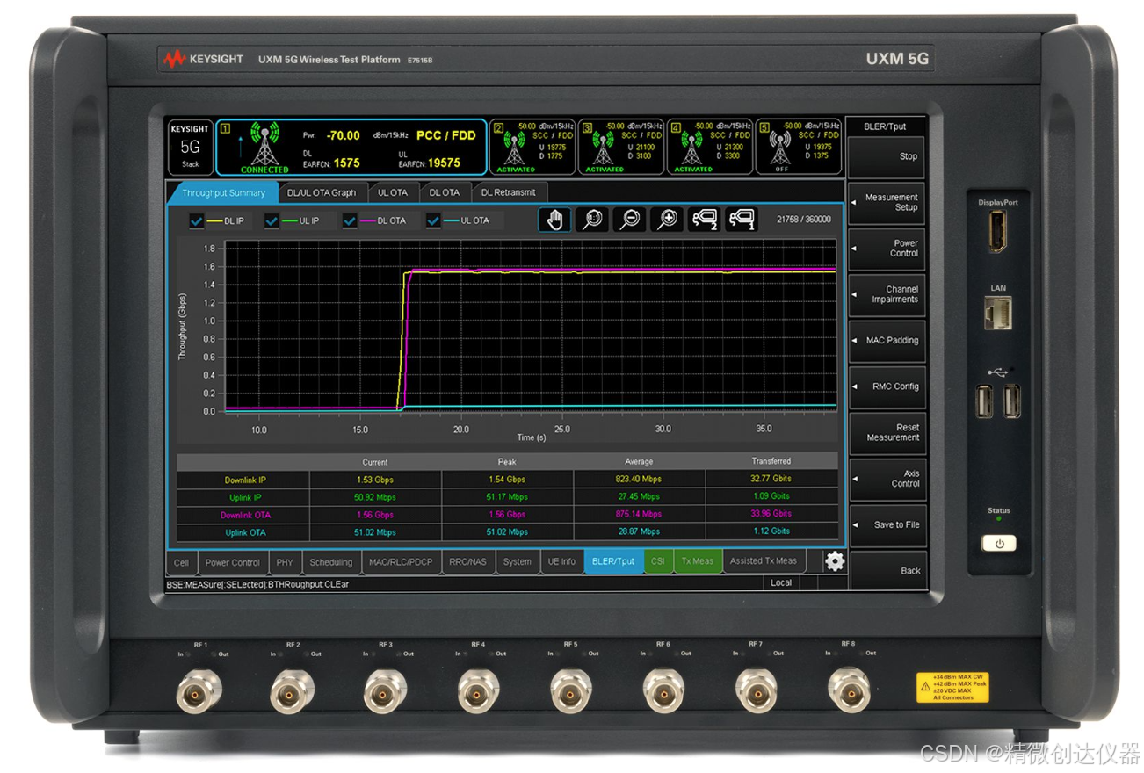Click the RF 8 connector

click(x=849, y=690)
